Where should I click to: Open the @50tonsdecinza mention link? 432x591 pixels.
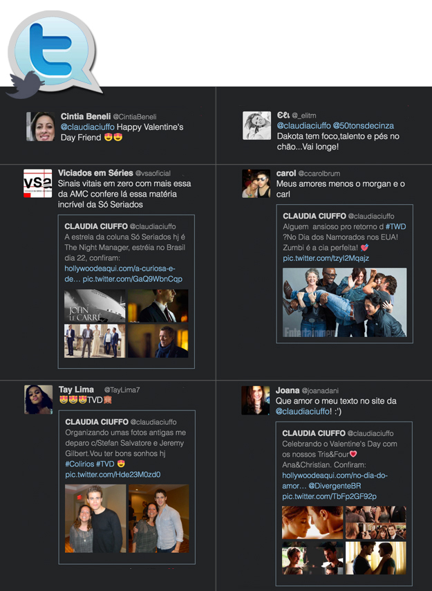[364, 126]
